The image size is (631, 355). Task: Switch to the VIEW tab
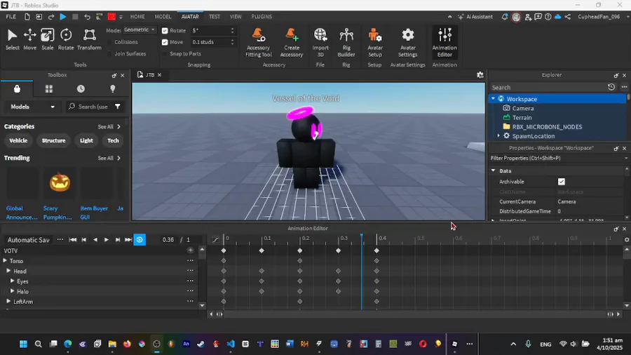click(236, 17)
